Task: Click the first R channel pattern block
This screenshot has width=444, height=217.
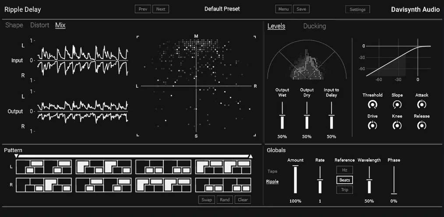Action: point(44,185)
